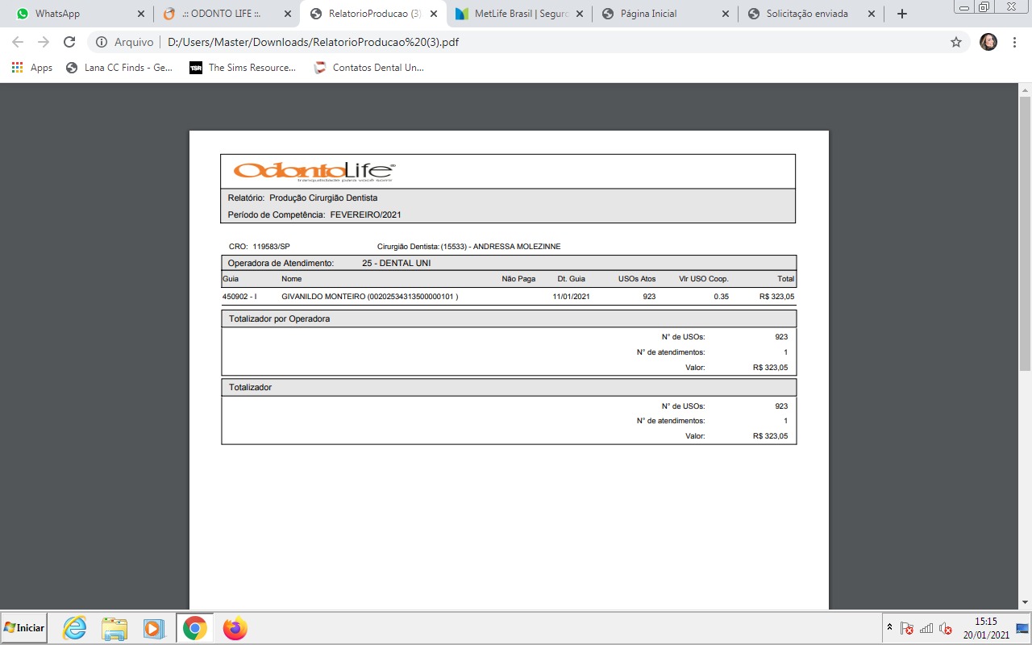Open the Action Center flag icon
Viewport: 1032px width, 645px height.
[907, 628]
